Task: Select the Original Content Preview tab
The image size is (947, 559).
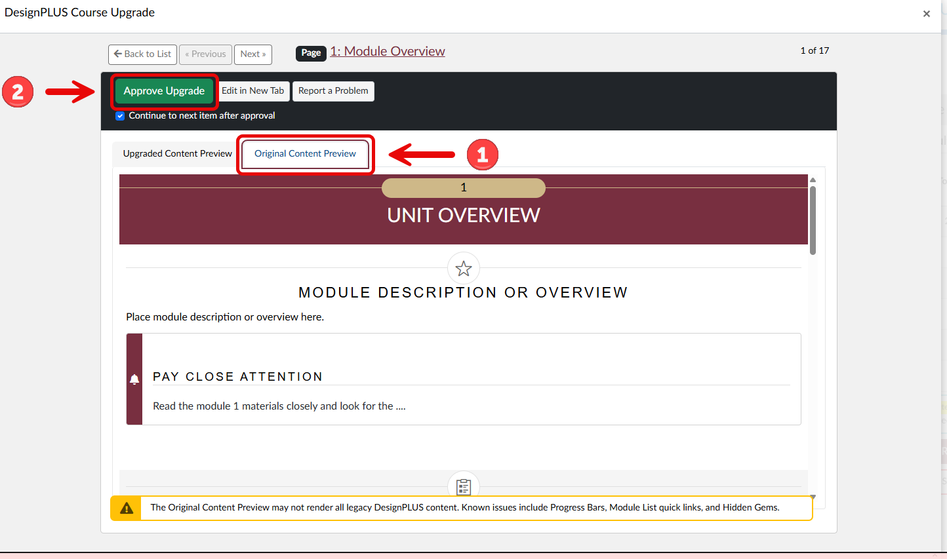Action: pyautogui.click(x=305, y=153)
